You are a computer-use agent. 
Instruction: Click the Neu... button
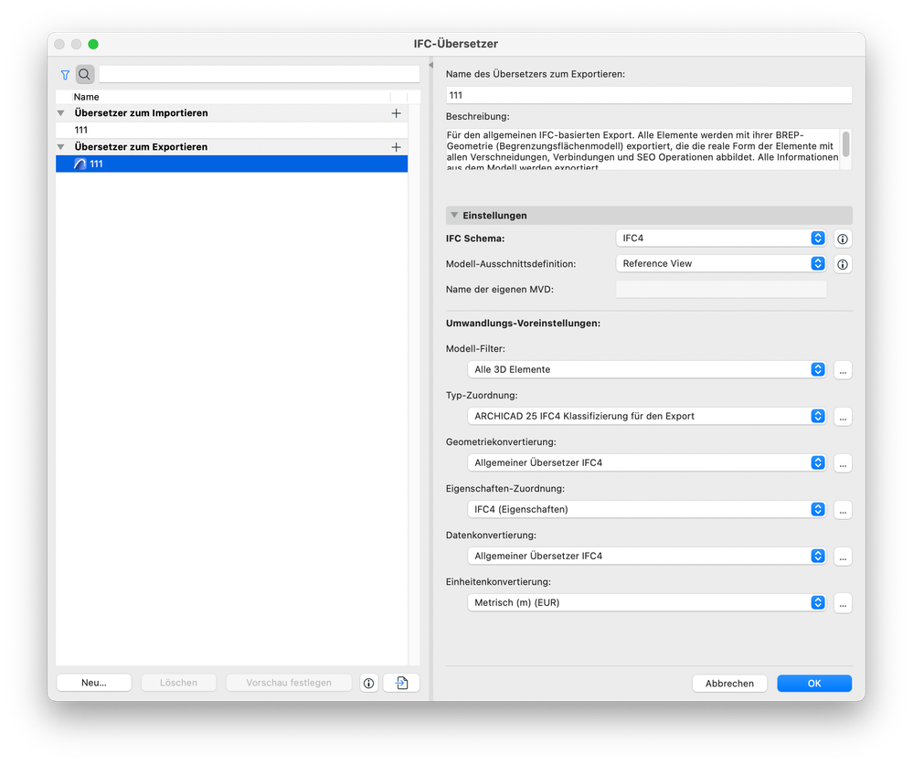point(94,683)
